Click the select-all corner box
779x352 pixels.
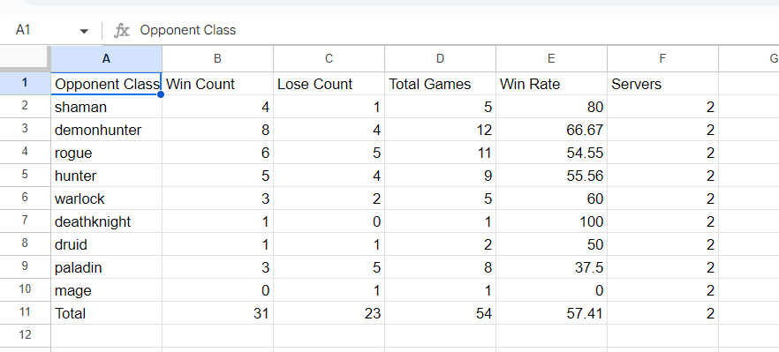26,58
